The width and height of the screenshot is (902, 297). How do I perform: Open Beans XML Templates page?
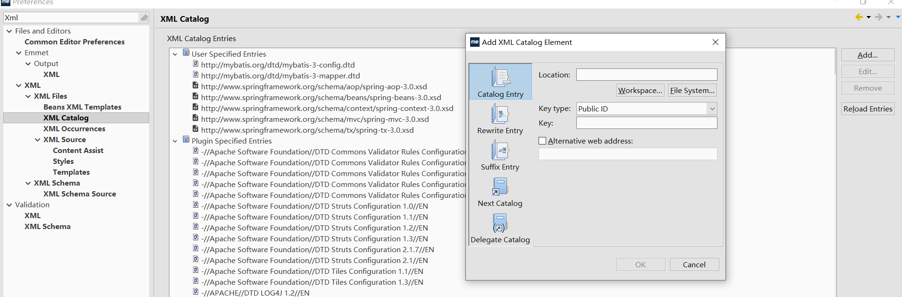click(x=82, y=107)
